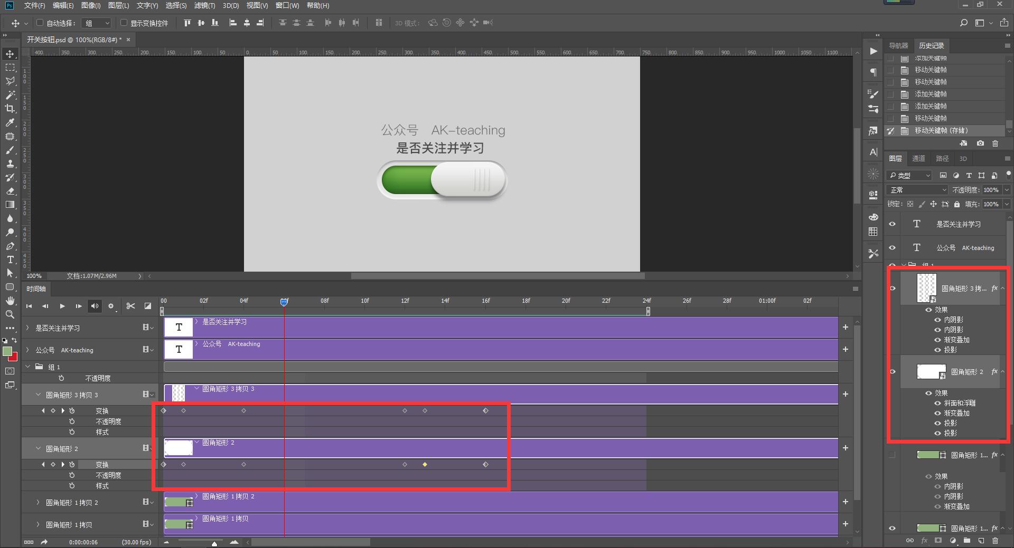Screen dimensions: 1014x548
Task: Toggle stopwatch for 圆角矩形 2 变换 keyframes
Action: (72, 465)
